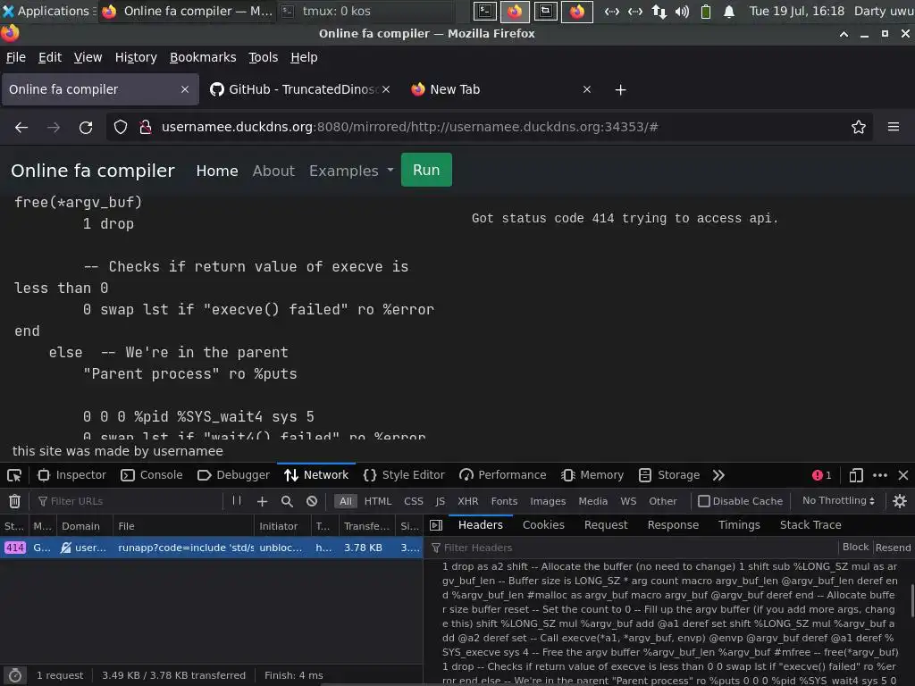
Task: Show more devtools tabs with chevrons
Action: [x=718, y=475]
